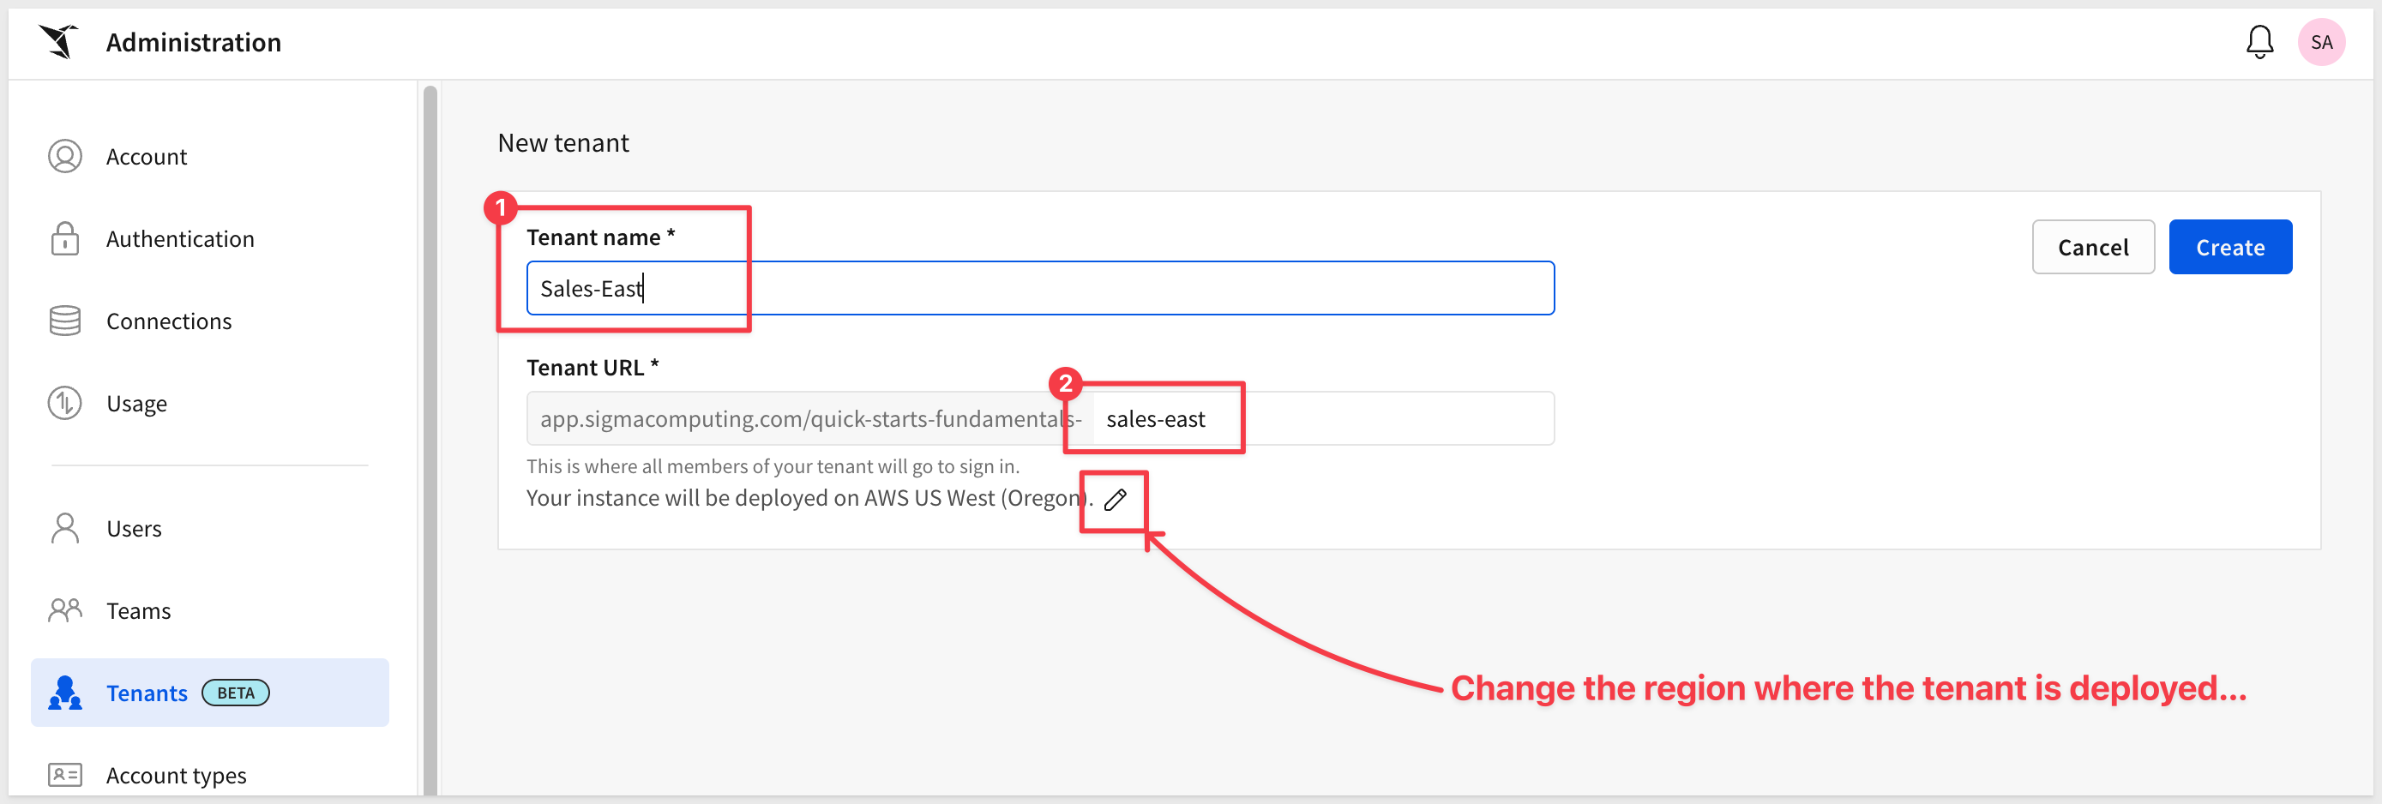
Task: Select Tenants in the sidebar
Action: click(147, 693)
